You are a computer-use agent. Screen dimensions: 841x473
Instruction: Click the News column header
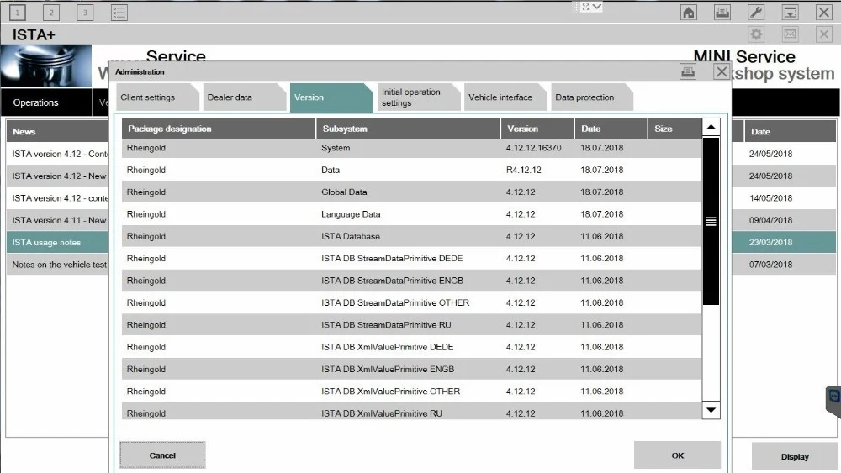[57, 131]
